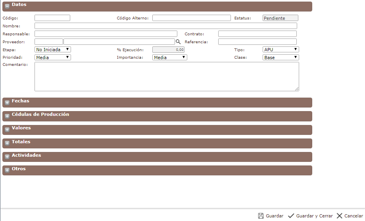Screen dimensions: 365x221
Task: Click the Proveedor search magnifier icon
Action: coord(178,42)
